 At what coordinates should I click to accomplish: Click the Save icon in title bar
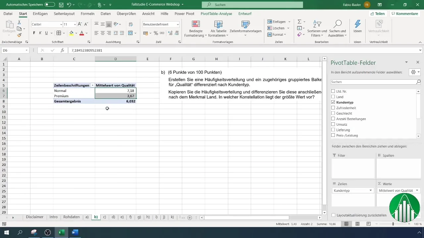tap(61, 5)
